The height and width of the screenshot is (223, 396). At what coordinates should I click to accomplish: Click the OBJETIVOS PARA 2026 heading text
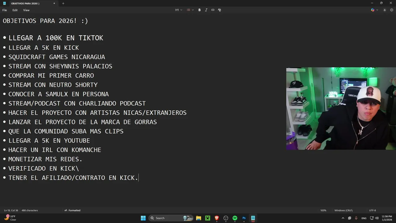pos(45,21)
